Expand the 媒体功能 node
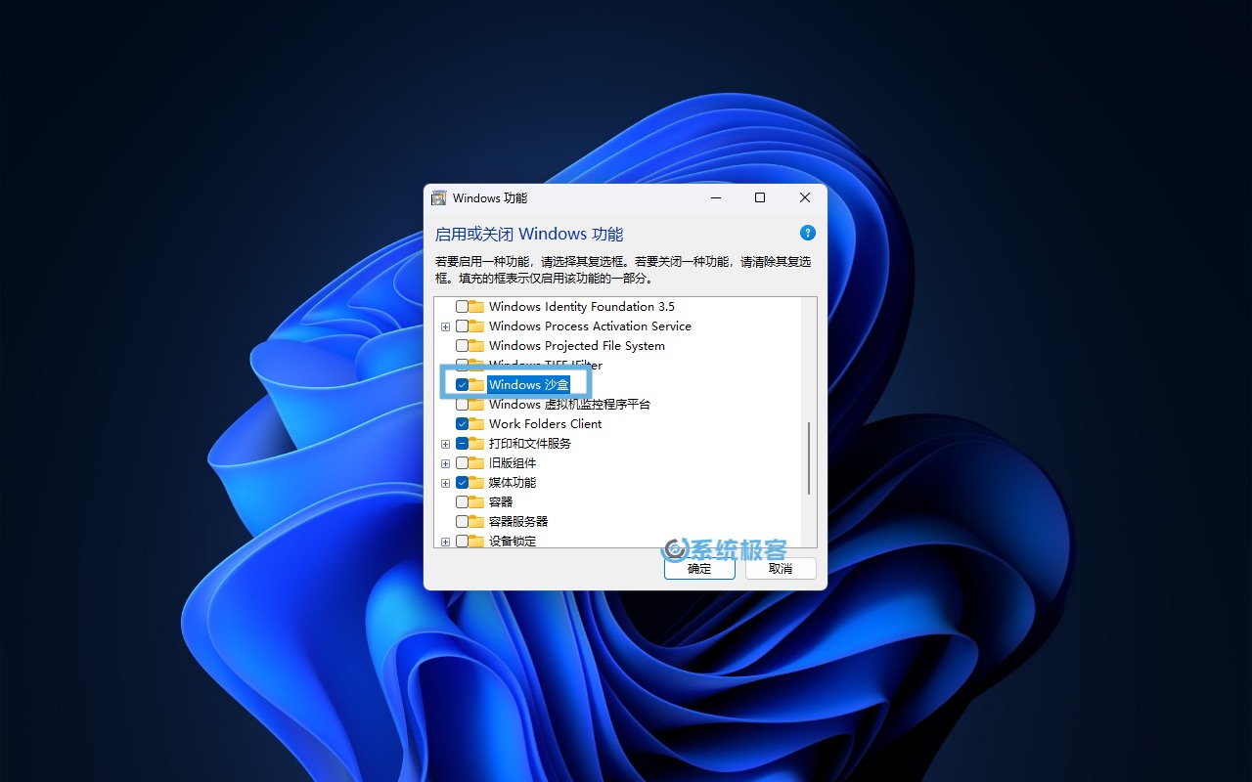The width and height of the screenshot is (1252, 782). pyautogui.click(x=445, y=482)
